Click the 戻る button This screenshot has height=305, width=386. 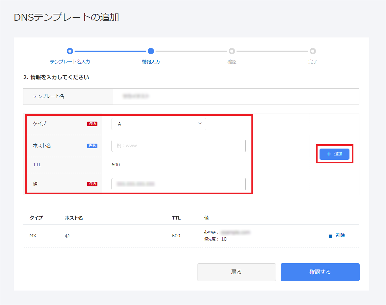tap(236, 272)
